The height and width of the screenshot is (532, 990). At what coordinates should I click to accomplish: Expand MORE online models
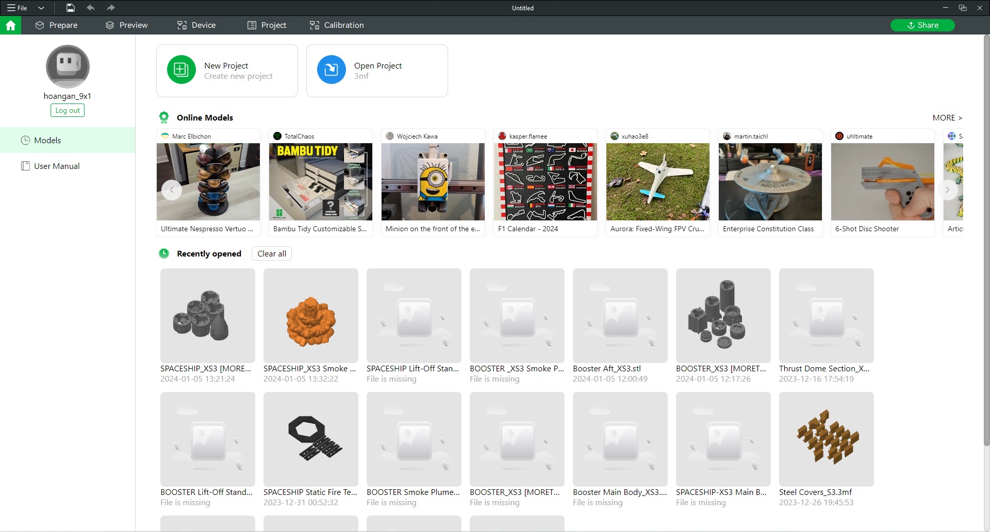(947, 118)
